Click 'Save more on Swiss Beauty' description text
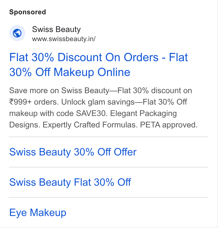The image size is (218, 228). pos(59,91)
